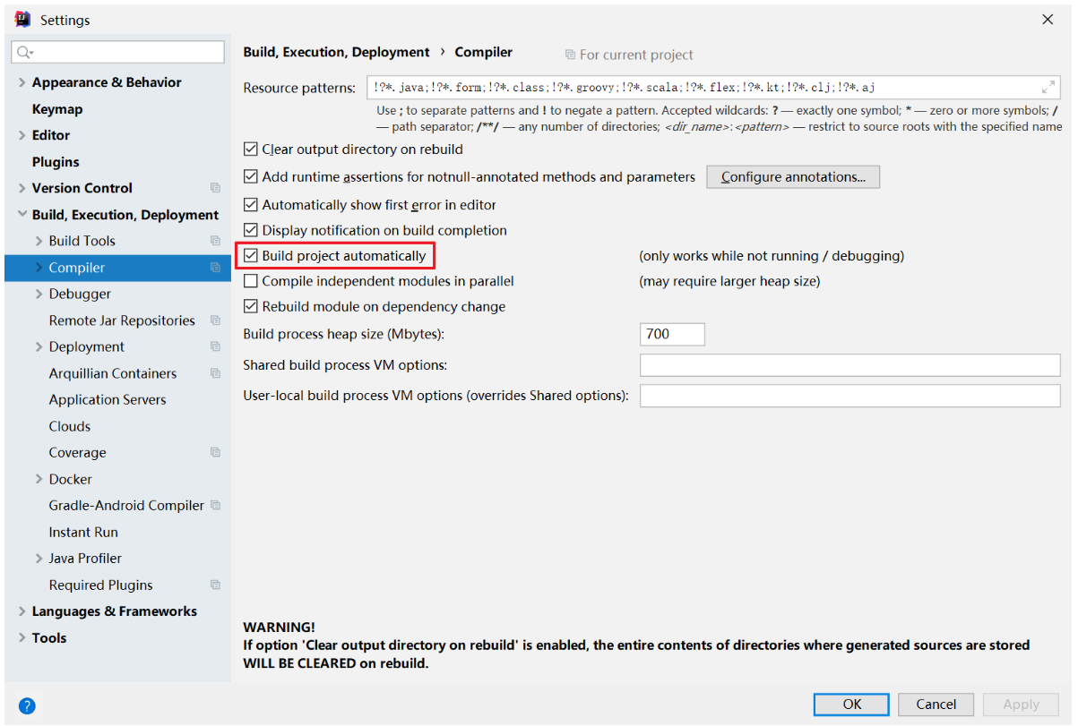The width and height of the screenshot is (1078, 726).
Task: Open the Plugins settings page
Action: (56, 162)
